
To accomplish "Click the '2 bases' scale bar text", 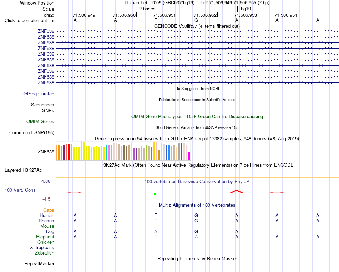I will click(147, 9).
